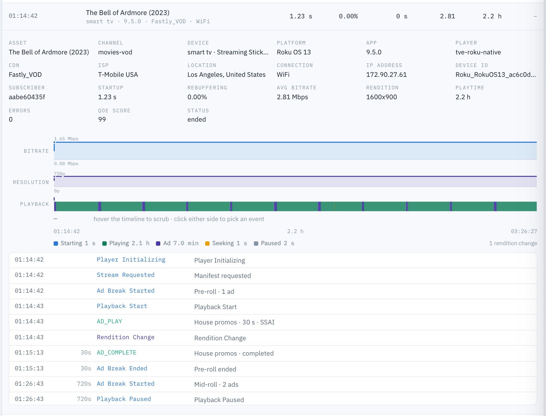Click the '1 rendition change' label

[x=513, y=243]
